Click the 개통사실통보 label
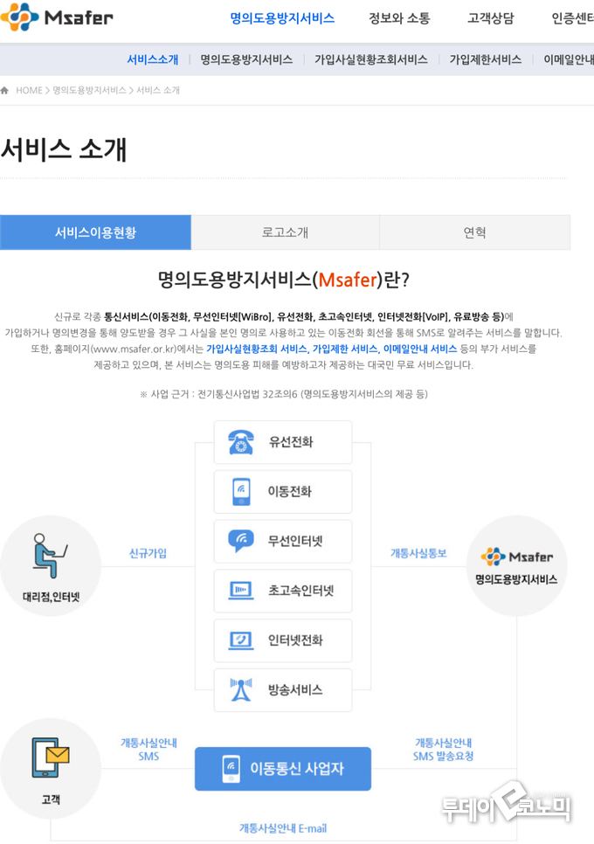This screenshot has width=594, height=844. click(418, 553)
